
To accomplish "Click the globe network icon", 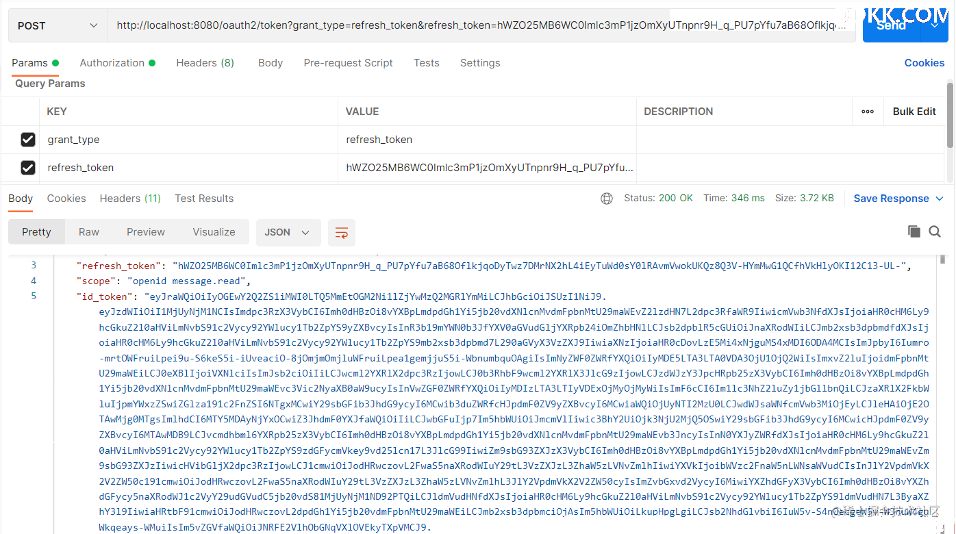I will [x=606, y=199].
